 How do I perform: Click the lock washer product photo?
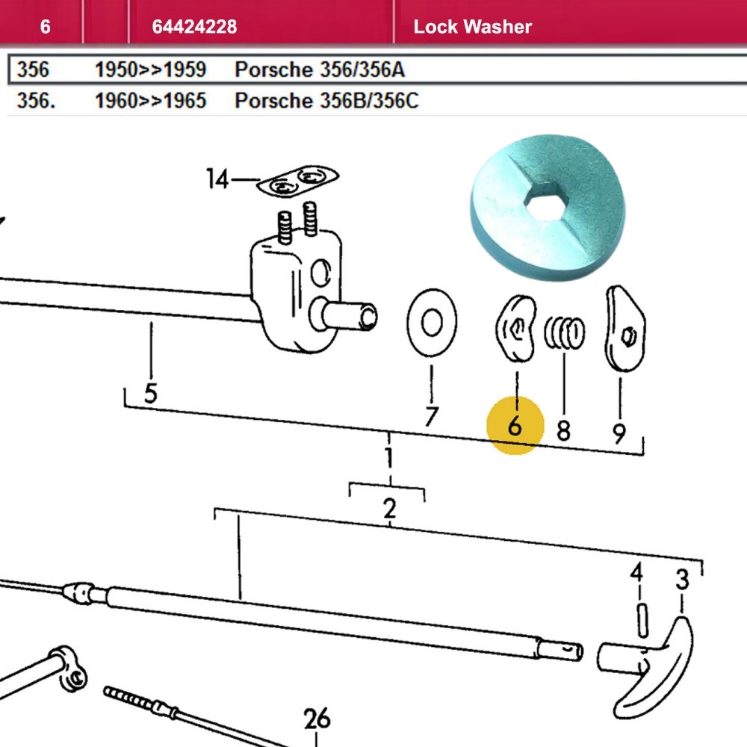click(x=547, y=207)
